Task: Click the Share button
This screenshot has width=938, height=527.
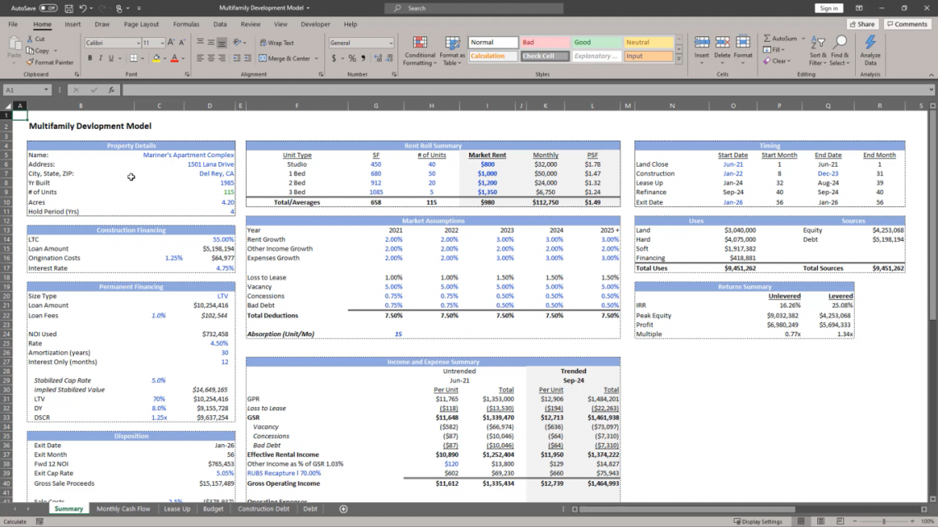Action: pos(862,25)
